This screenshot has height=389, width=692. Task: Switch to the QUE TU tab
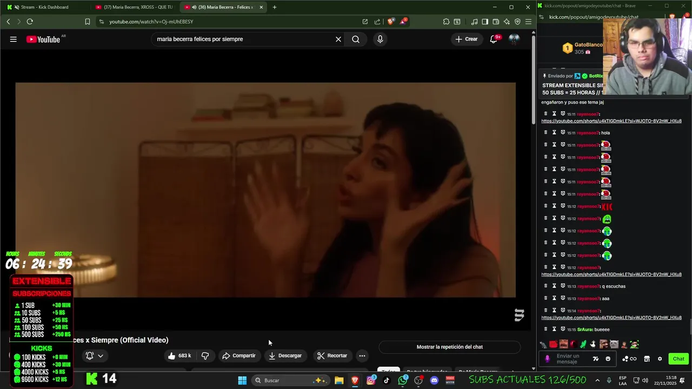coord(134,7)
